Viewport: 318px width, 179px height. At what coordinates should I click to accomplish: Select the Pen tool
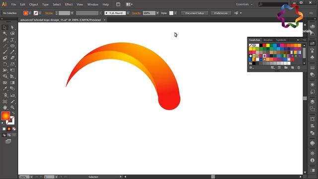click(x=5, y=40)
